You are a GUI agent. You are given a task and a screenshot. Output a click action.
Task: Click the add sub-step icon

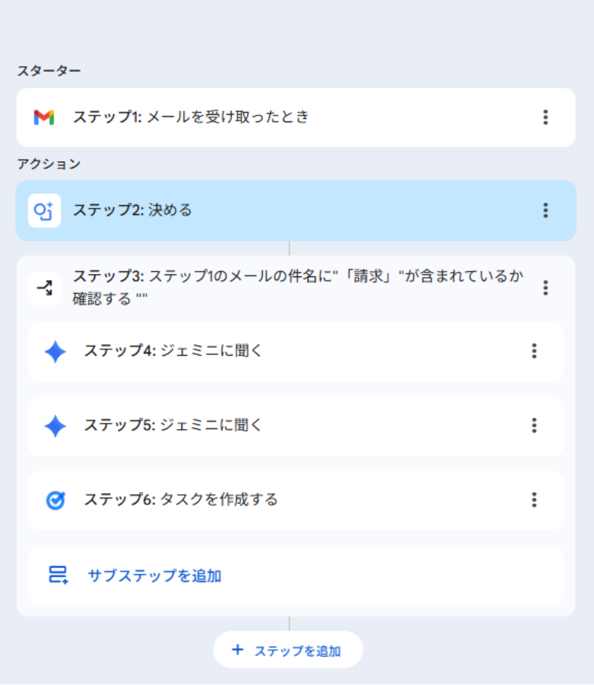coord(58,575)
